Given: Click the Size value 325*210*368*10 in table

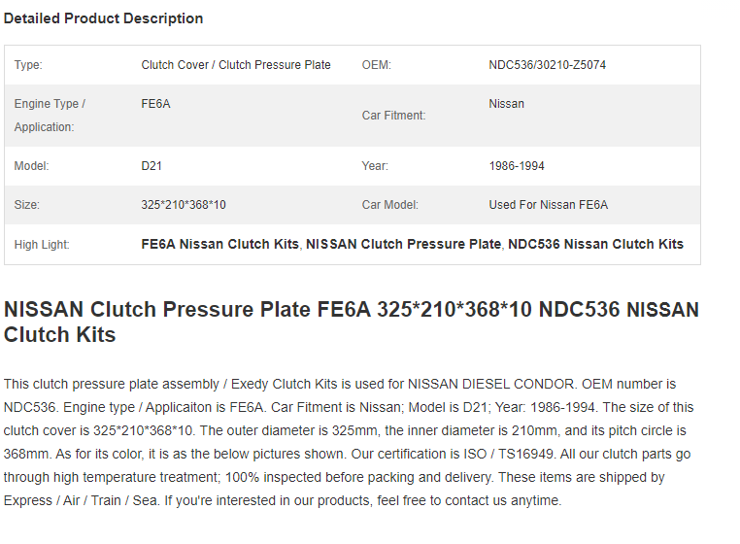Looking at the screenshot, I should [x=184, y=205].
